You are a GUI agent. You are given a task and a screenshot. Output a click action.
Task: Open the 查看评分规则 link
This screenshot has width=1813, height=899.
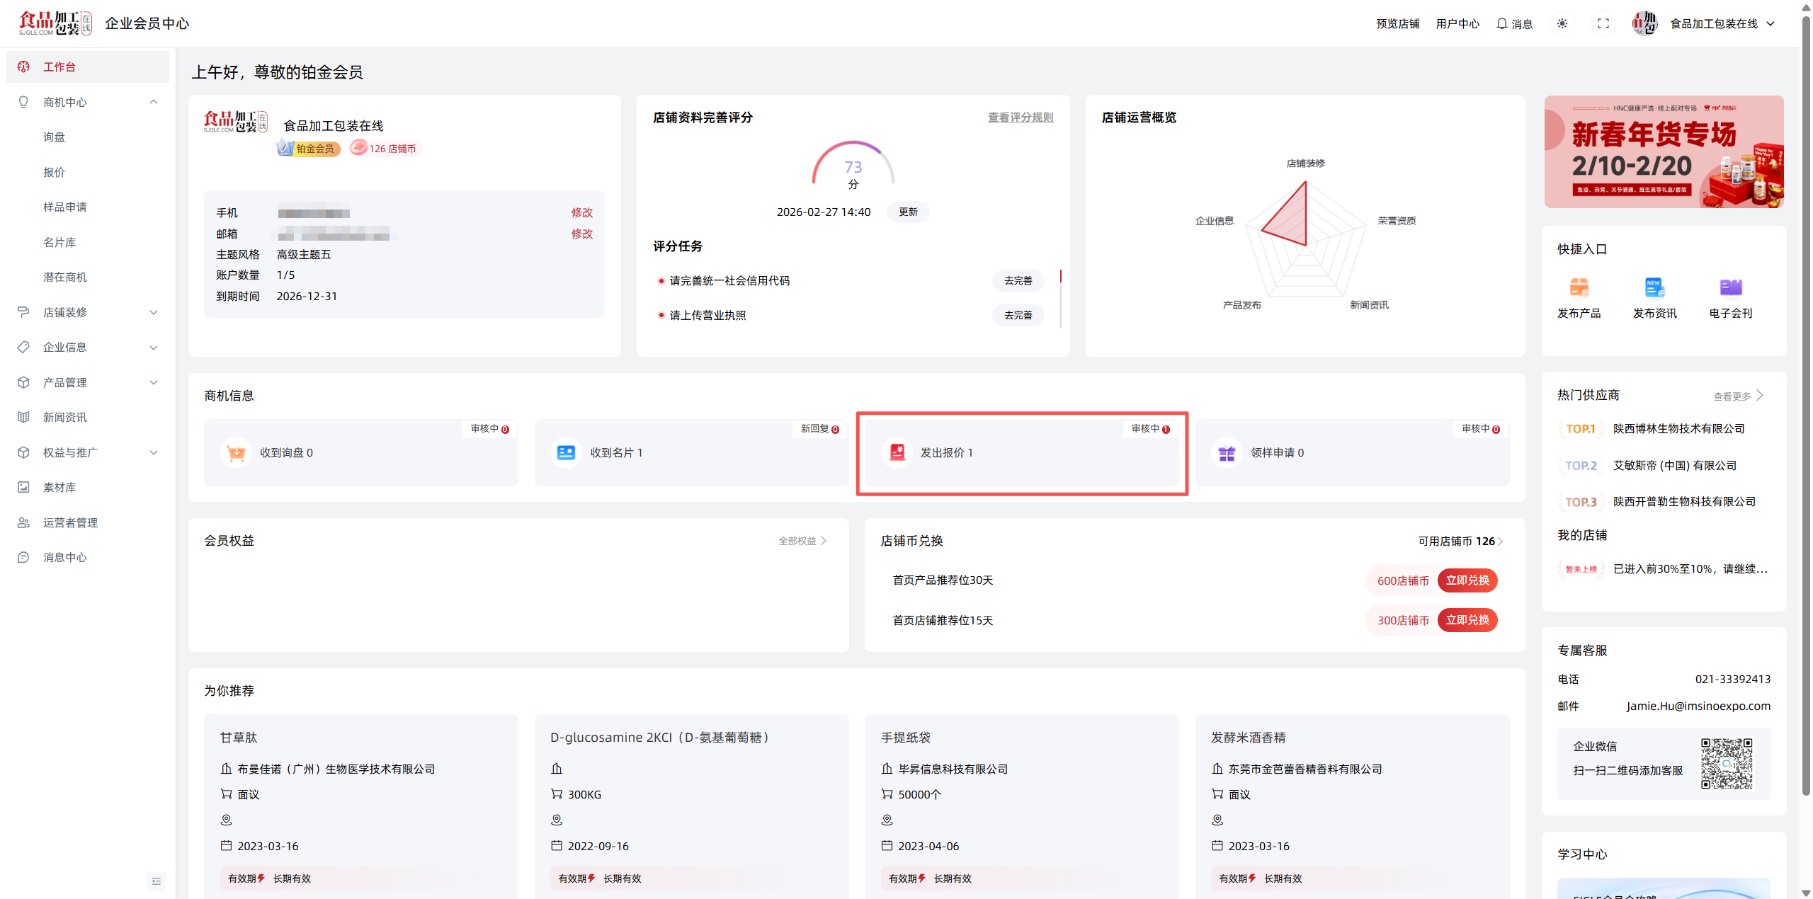click(x=1020, y=118)
